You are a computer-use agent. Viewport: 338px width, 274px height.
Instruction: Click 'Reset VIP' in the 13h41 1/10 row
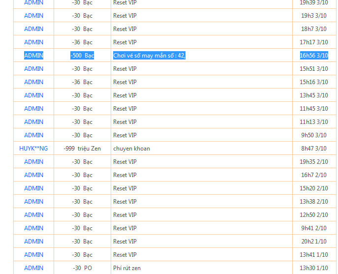click(125, 255)
